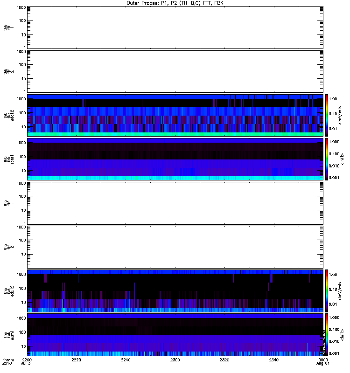Click the 10 y-axis tick of thb fbk edc12
The image size is (350, 373).
pyautogui.click(x=24, y=127)
